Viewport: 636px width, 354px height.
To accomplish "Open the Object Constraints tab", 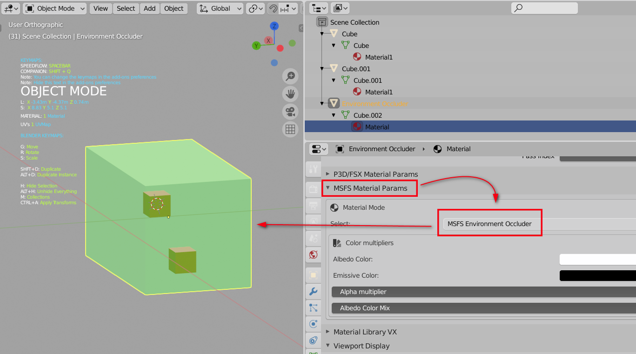I will pyautogui.click(x=314, y=341).
